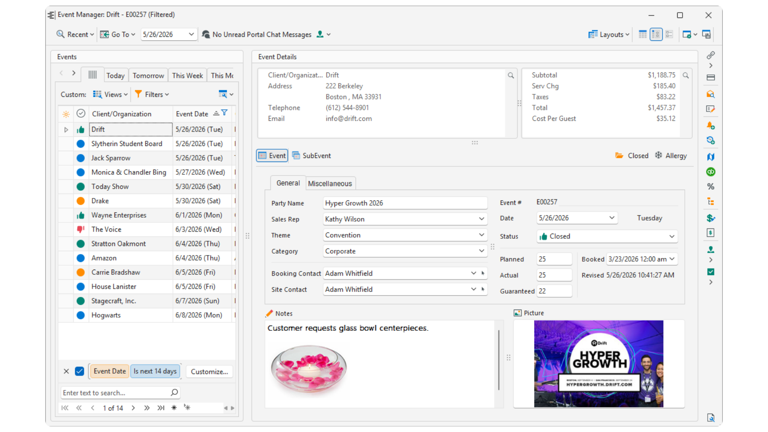Expand the Theme dropdown
Viewport: 768px width, 432px height.
[x=482, y=235]
